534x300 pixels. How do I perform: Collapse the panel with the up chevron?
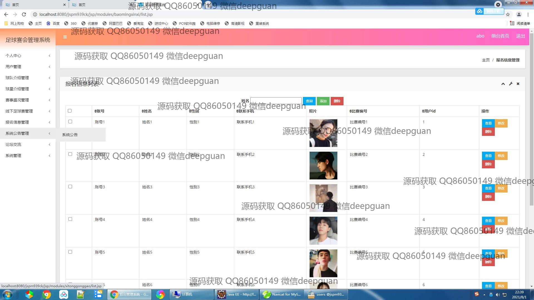(x=503, y=84)
